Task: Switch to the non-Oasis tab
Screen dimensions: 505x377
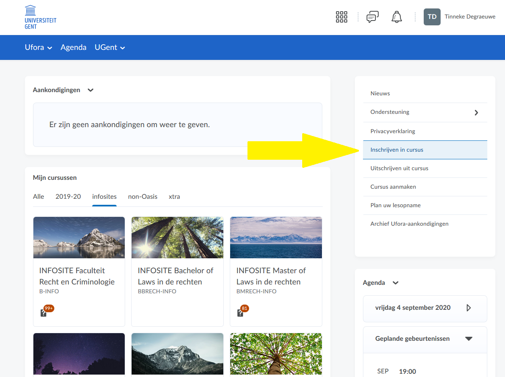Action: pos(142,197)
